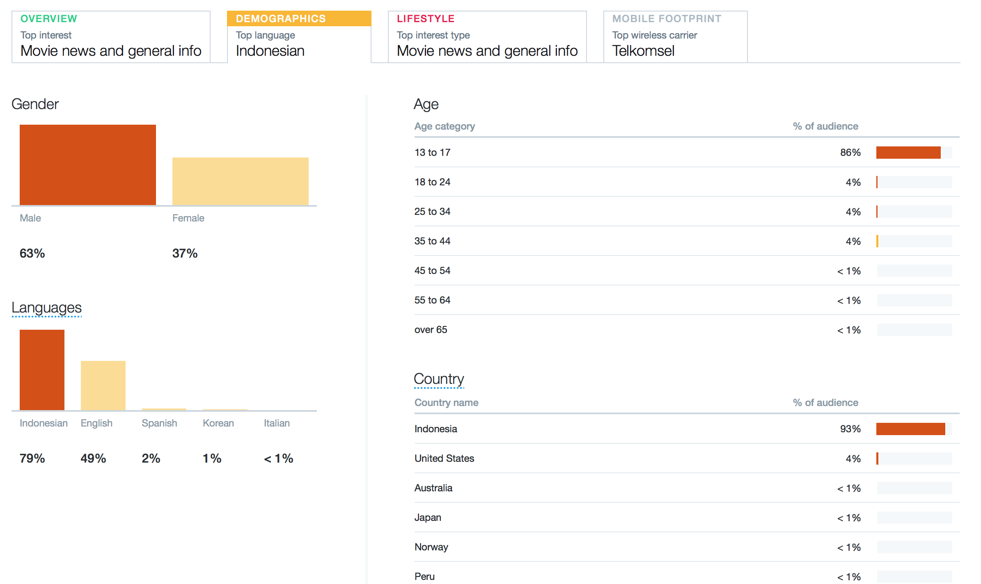Select the United States country row
Image resolution: width=981 pixels, height=584 pixels.
click(x=444, y=459)
